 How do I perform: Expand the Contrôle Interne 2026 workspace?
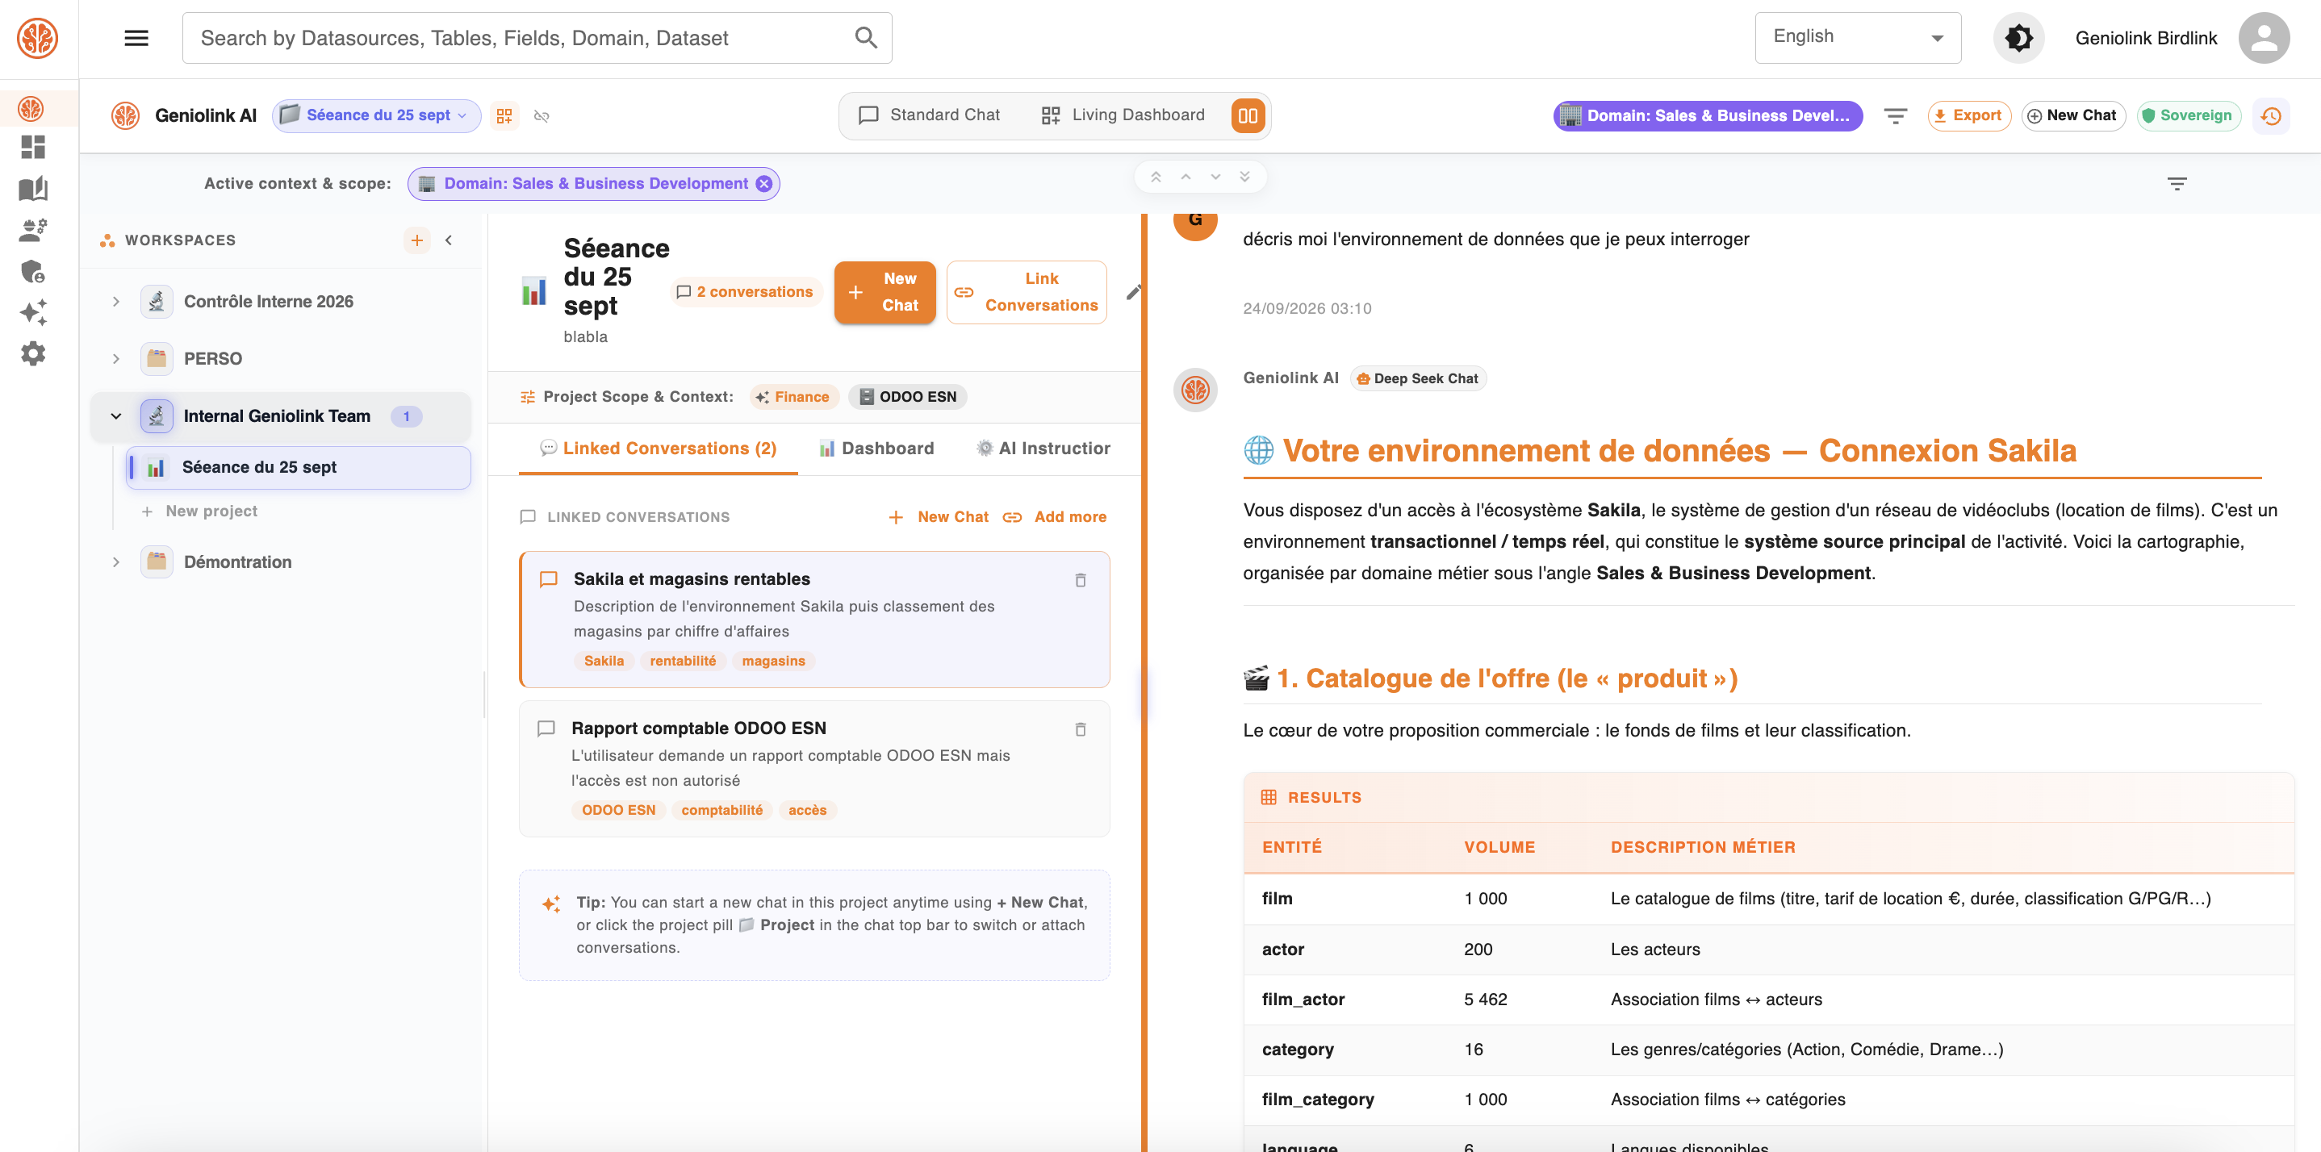115,302
